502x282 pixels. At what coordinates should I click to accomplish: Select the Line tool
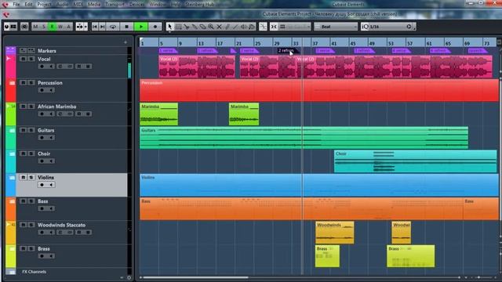point(235,27)
